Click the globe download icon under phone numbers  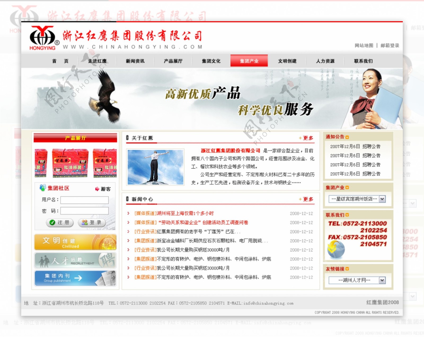336,250
